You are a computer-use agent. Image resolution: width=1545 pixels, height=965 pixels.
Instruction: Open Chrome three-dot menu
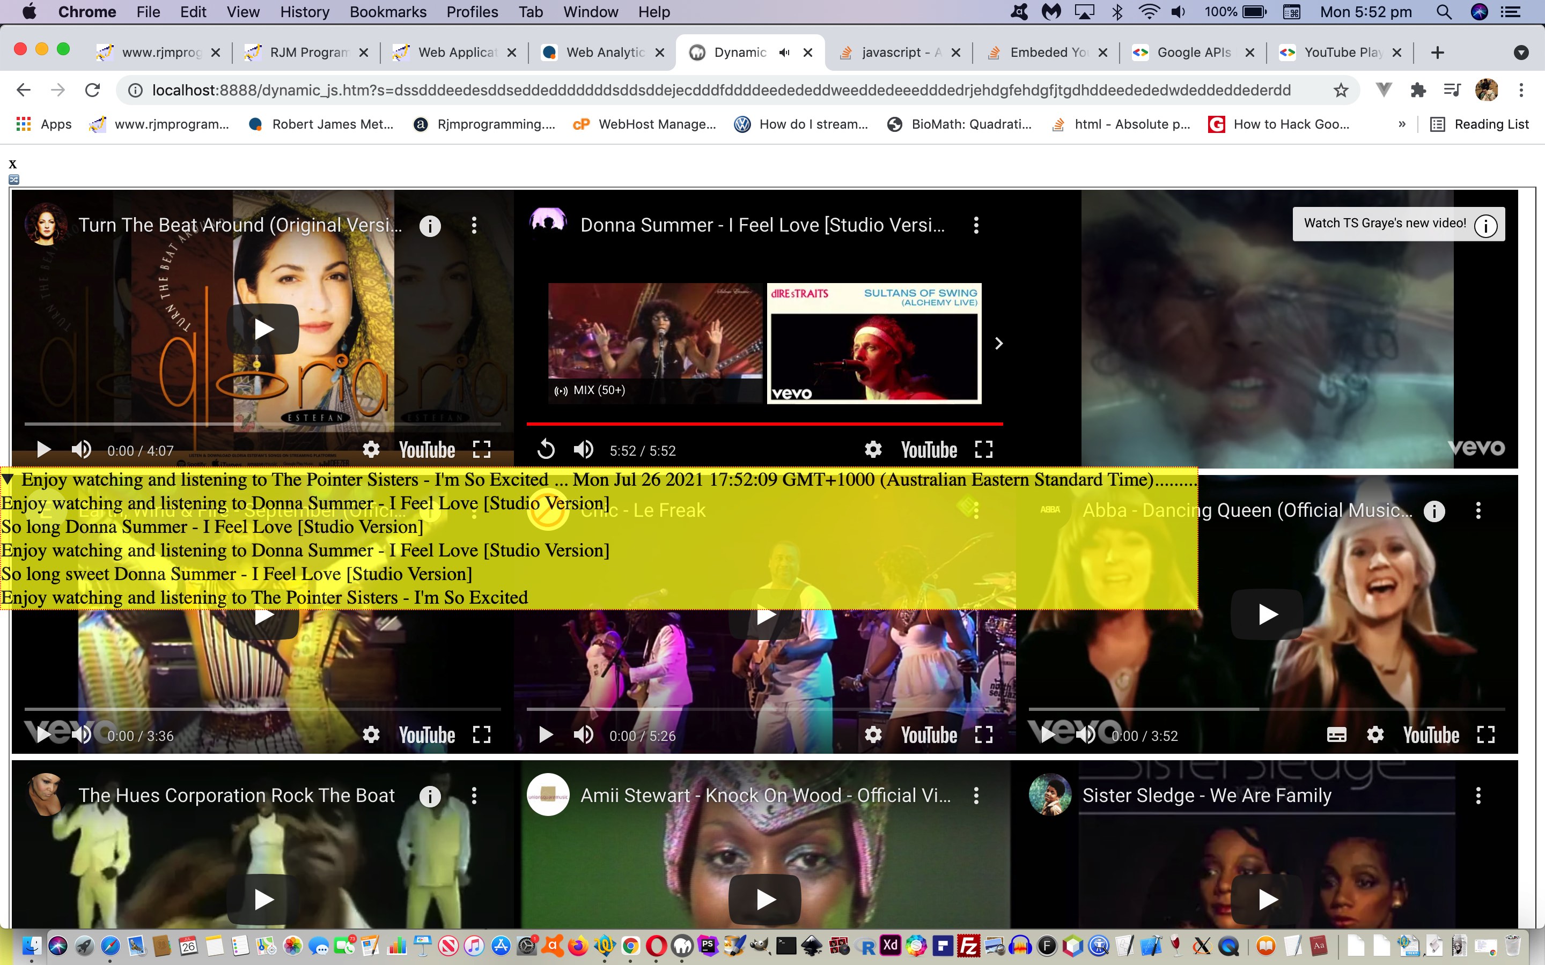[1521, 90]
